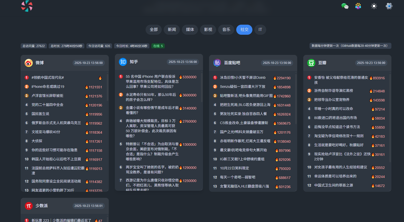Toggle light mode with sun icon
The height and width of the screenshot is (222, 404).
374,6
